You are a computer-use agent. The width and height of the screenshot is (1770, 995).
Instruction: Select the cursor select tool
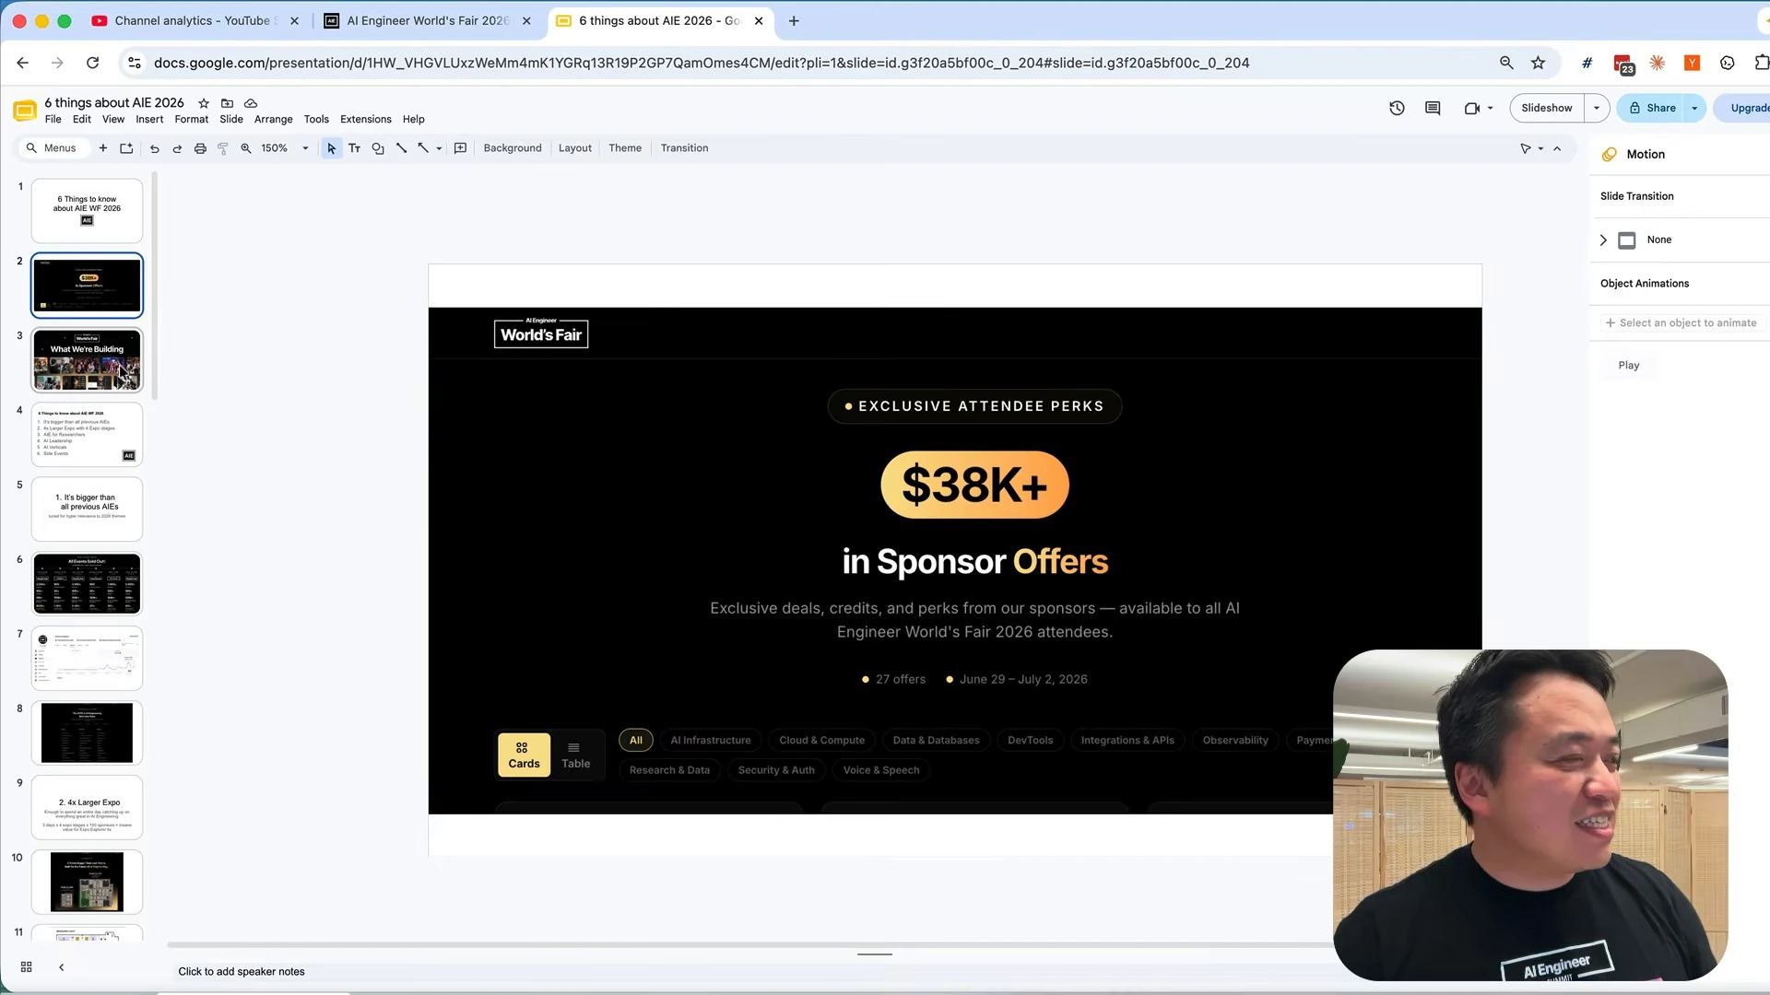331,148
